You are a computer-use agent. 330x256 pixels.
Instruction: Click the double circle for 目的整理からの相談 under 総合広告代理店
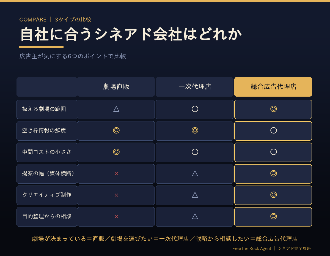click(273, 216)
